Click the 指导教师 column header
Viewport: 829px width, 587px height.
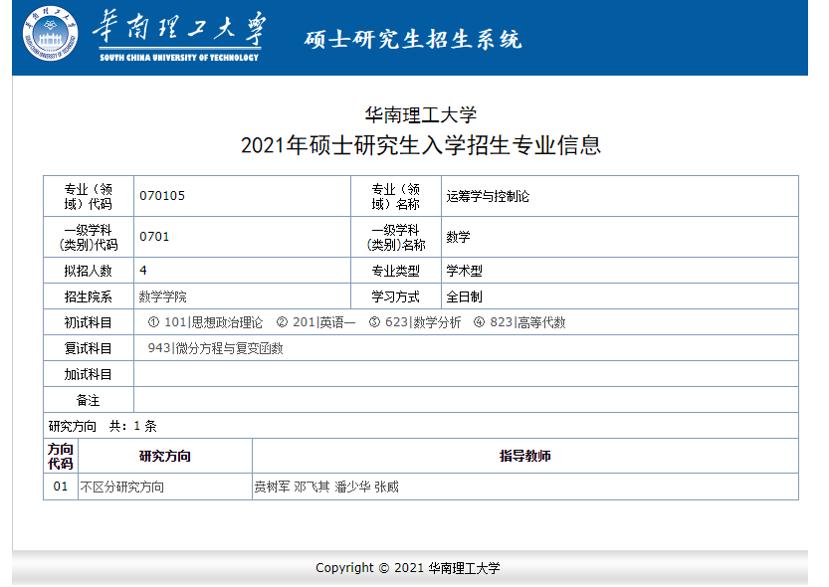coord(525,456)
